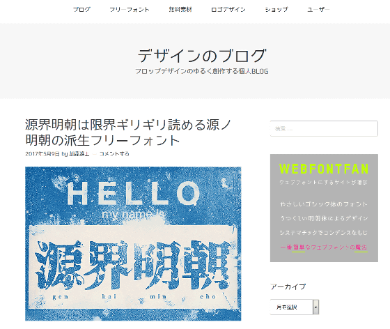The width and height of the screenshot is (390, 329).
Task: Click the author name after 'by'
Action: pos(79,154)
